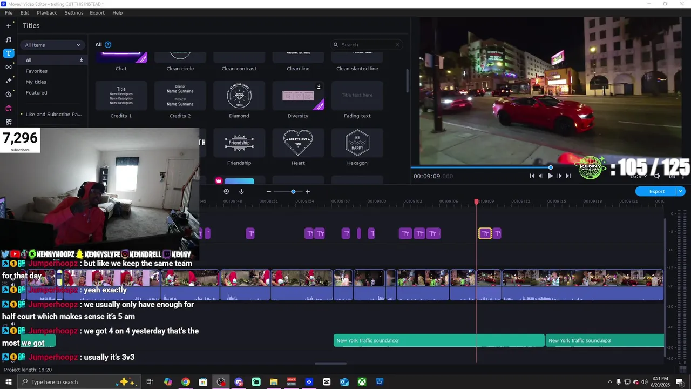Open Outlook from the taskbar

(x=344, y=382)
